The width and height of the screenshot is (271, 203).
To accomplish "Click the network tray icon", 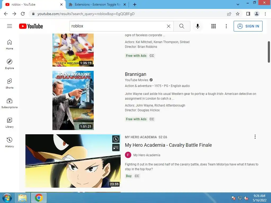I will pos(240,198).
